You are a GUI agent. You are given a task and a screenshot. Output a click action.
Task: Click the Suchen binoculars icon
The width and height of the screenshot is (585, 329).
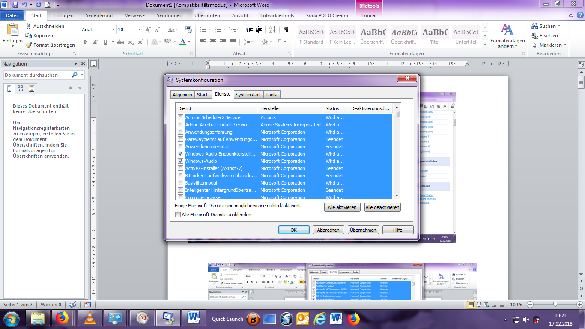tap(535, 26)
